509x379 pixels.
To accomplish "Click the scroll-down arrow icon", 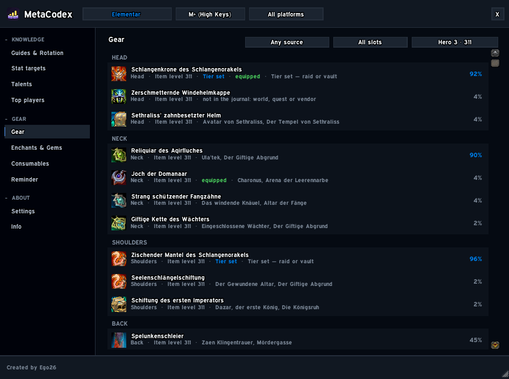I will (x=495, y=345).
